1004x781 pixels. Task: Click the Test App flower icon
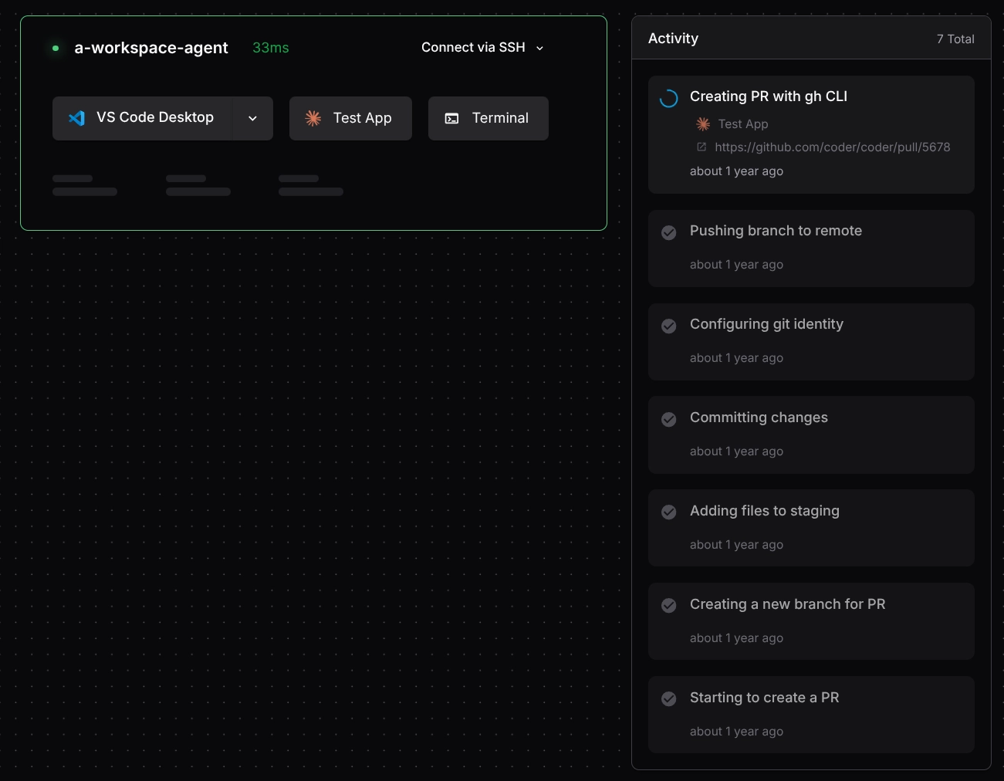(x=313, y=118)
